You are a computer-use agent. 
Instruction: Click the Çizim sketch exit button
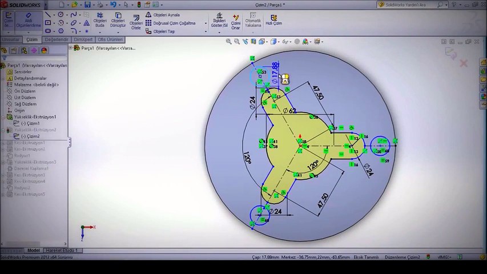click(x=9, y=20)
